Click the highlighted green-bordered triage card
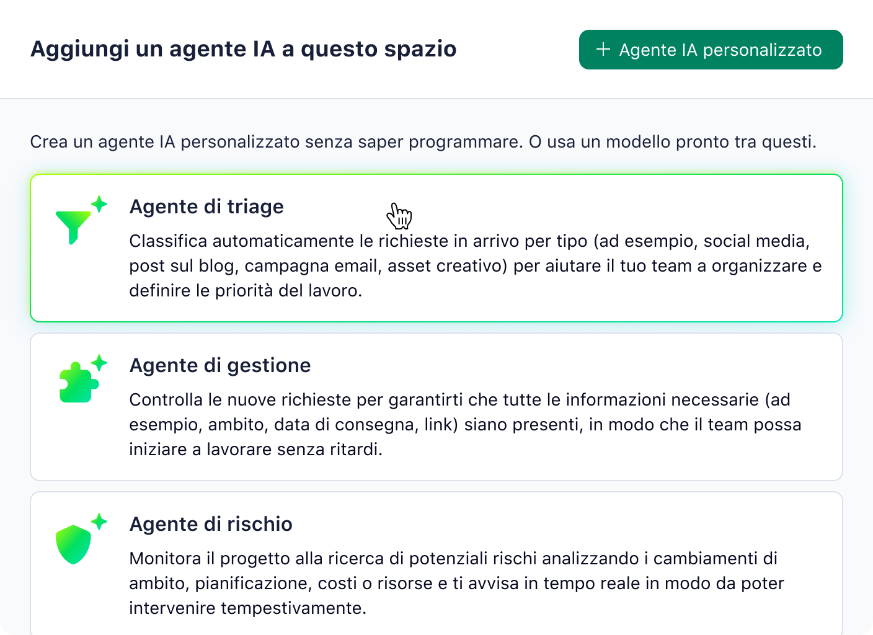This screenshot has width=873, height=635. (x=436, y=247)
